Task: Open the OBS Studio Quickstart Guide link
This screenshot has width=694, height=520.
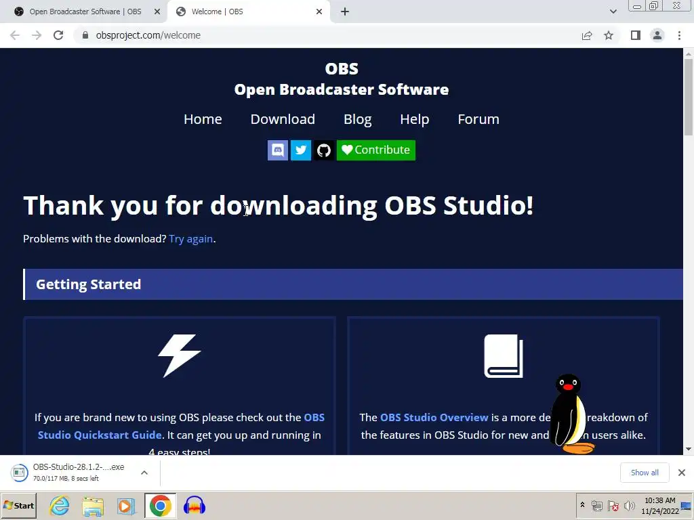Action: (x=181, y=426)
